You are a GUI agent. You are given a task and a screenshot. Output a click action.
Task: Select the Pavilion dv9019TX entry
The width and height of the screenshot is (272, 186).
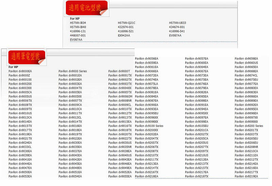coord(70,134)
